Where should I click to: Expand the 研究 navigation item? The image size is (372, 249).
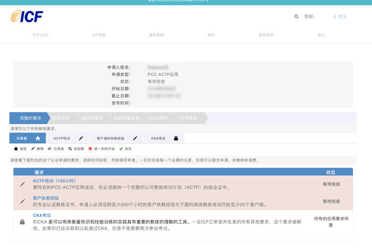[211, 35]
